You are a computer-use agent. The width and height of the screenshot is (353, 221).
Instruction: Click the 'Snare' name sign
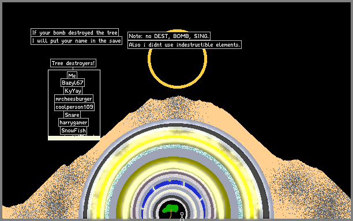[x=72, y=115]
